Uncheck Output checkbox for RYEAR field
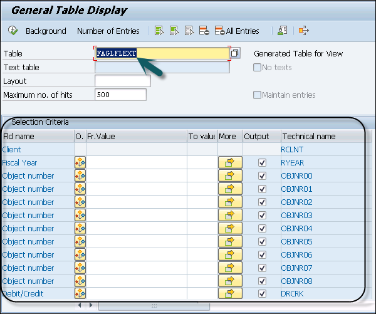The height and width of the screenshot is (314, 376). (x=261, y=163)
